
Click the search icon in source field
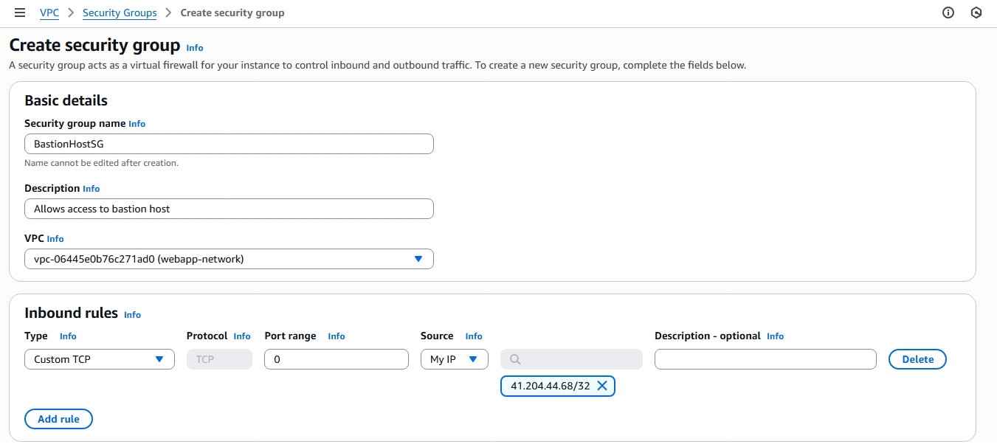[515, 359]
